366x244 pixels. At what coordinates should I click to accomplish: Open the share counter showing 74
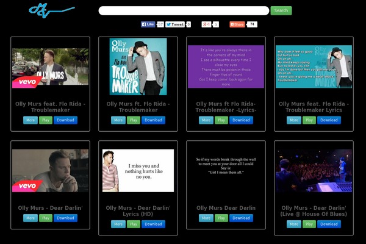pyautogui.click(x=252, y=24)
